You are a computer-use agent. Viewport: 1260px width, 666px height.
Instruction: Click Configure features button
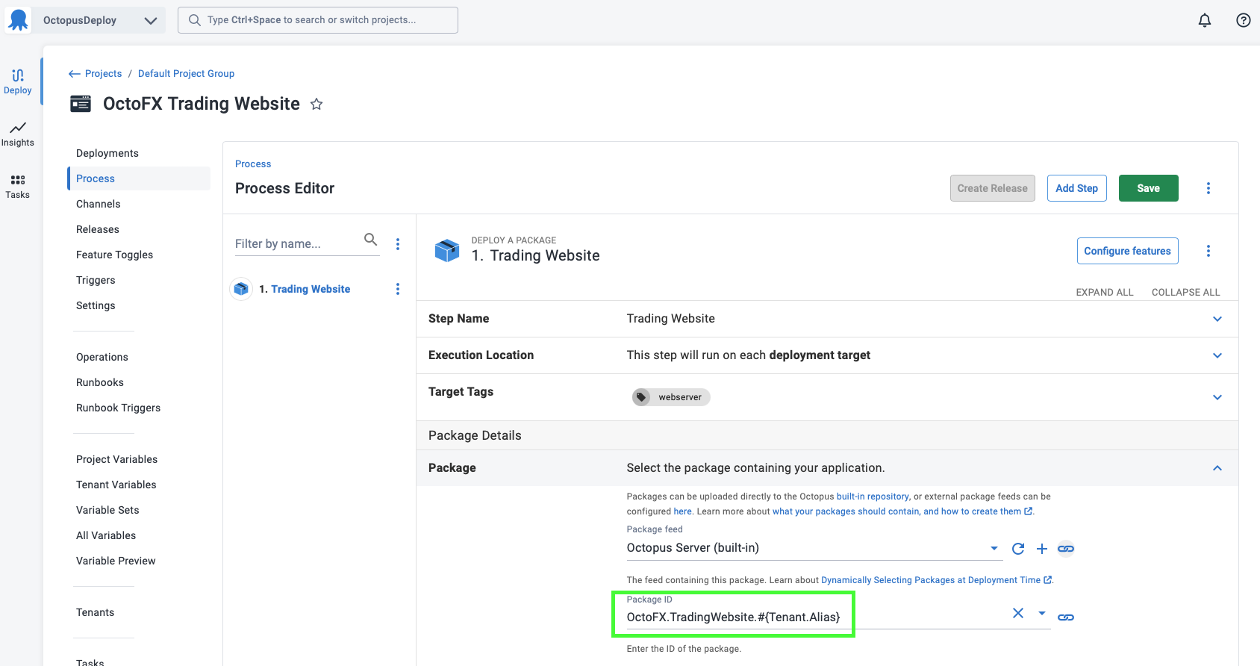(1127, 251)
